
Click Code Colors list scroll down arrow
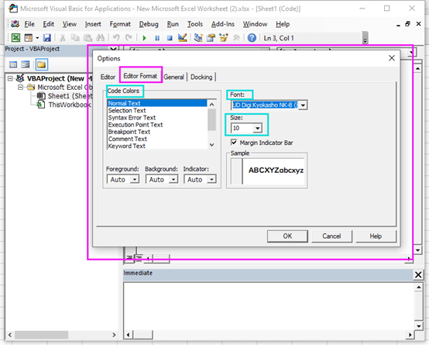pyautogui.click(x=211, y=145)
